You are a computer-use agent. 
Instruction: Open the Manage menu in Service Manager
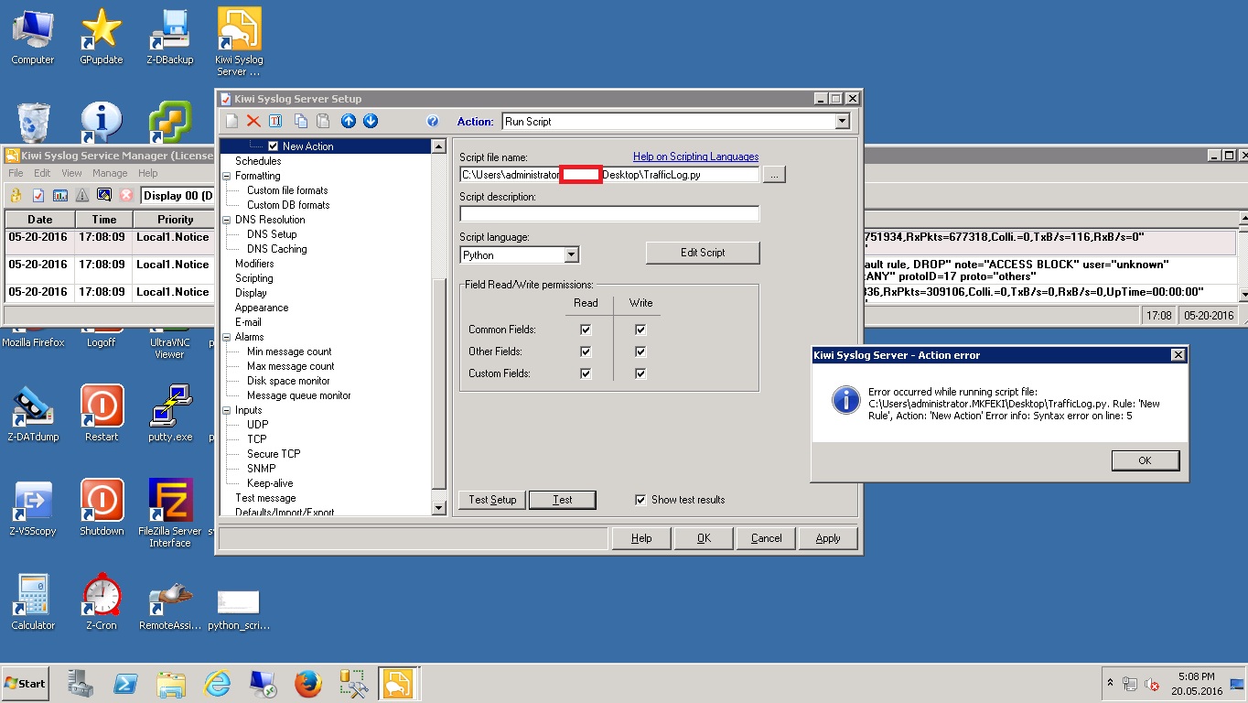(110, 173)
